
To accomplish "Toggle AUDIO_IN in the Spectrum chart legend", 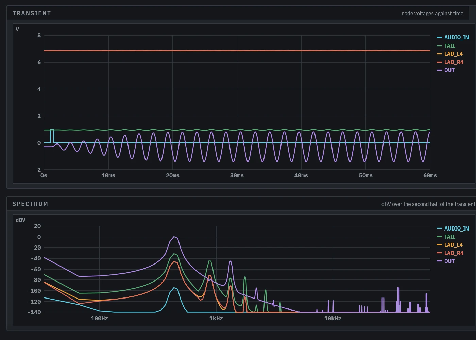I will (453, 228).
